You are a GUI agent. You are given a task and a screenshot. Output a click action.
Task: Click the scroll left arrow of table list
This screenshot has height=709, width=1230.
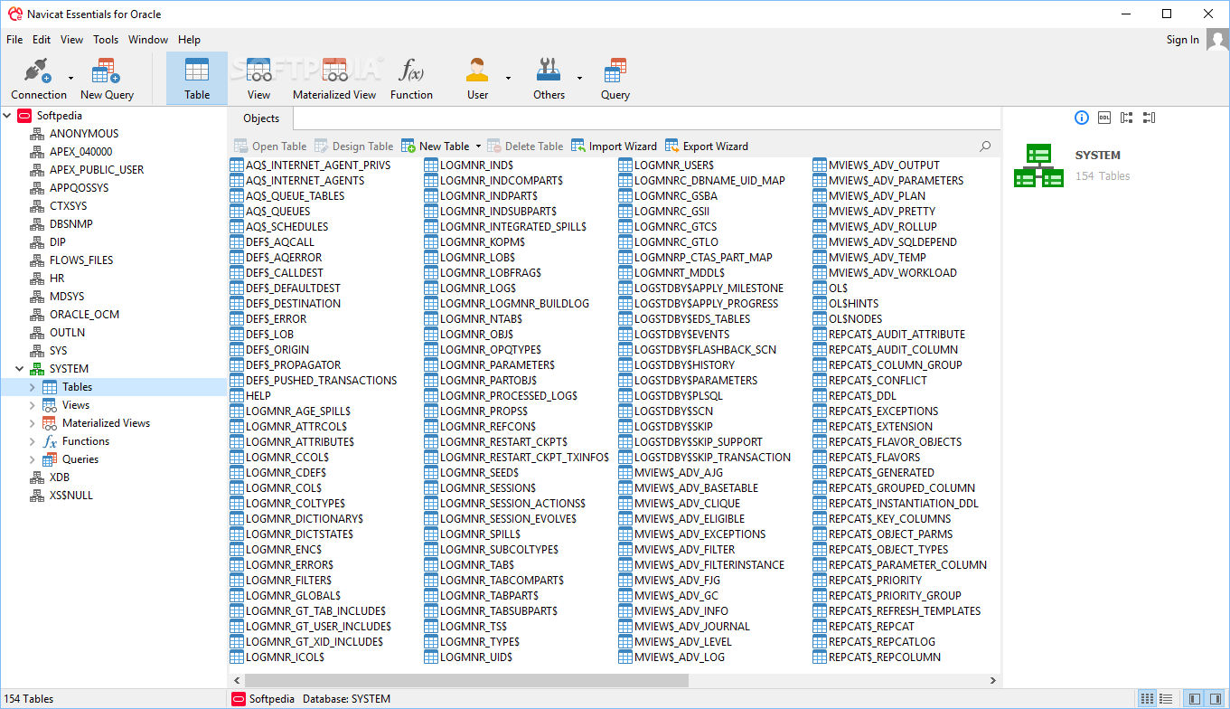239,680
